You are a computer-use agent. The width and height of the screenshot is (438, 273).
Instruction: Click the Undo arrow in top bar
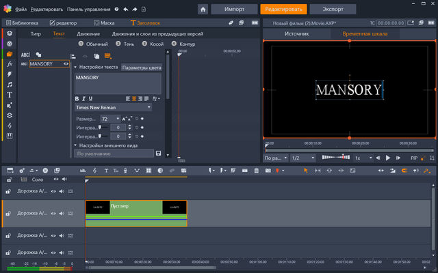[125, 10]
